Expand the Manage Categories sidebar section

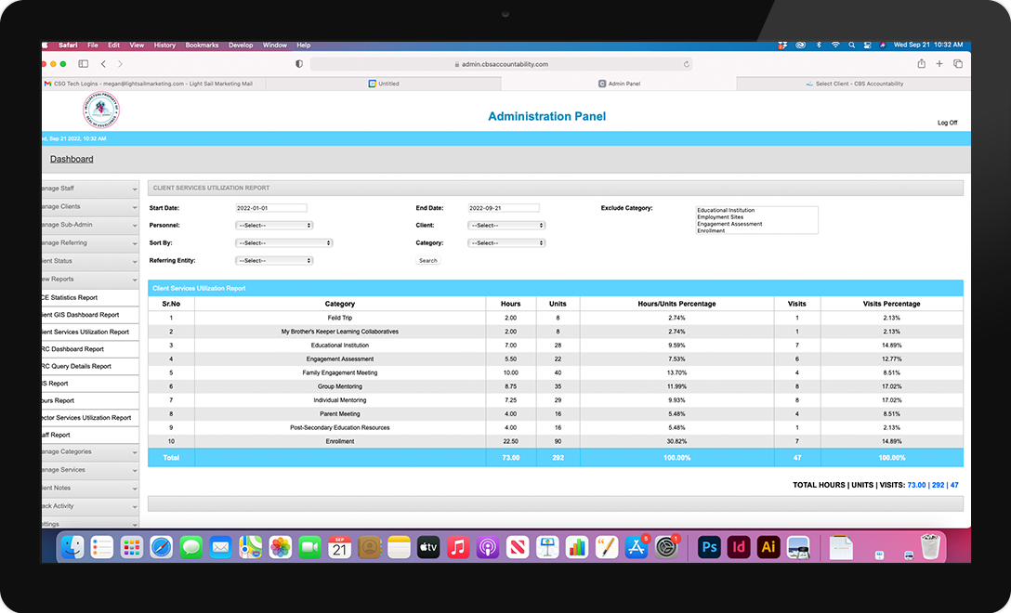coord(88,452)
